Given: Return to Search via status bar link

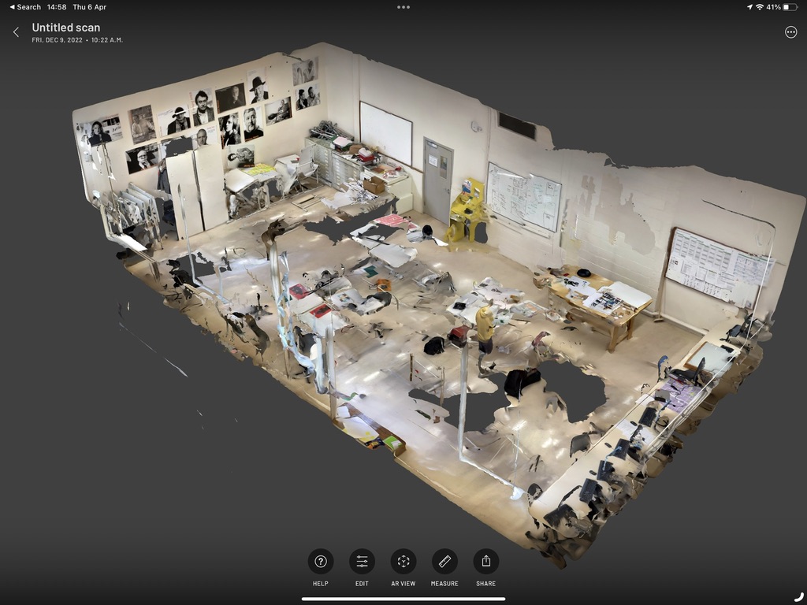Looking at the screenshot, I should [x=24, y=7].
